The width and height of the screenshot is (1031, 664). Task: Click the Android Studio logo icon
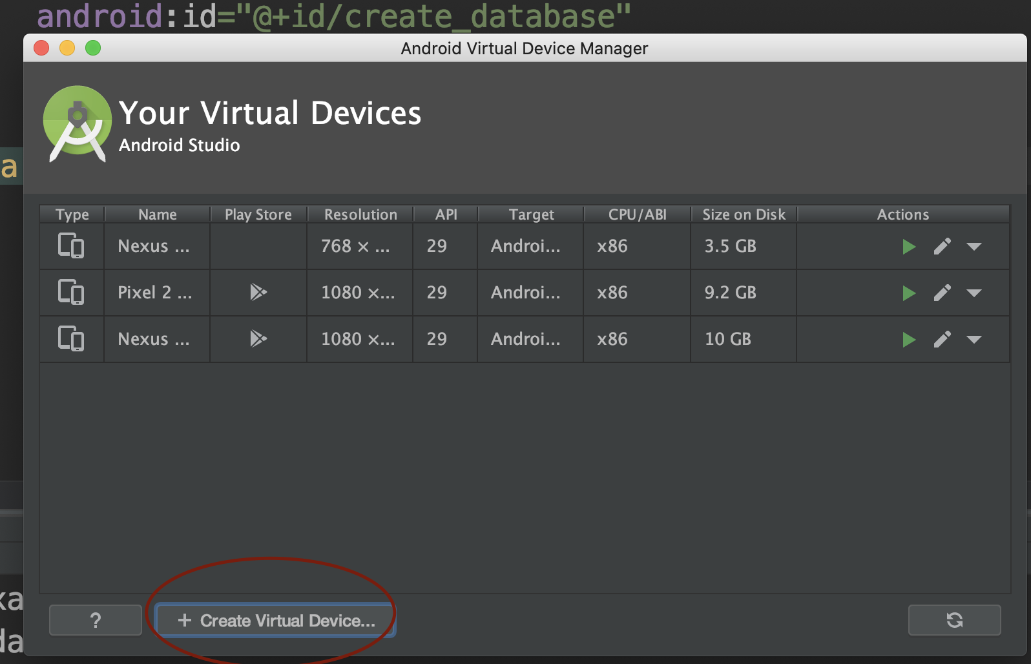point(78,123)
